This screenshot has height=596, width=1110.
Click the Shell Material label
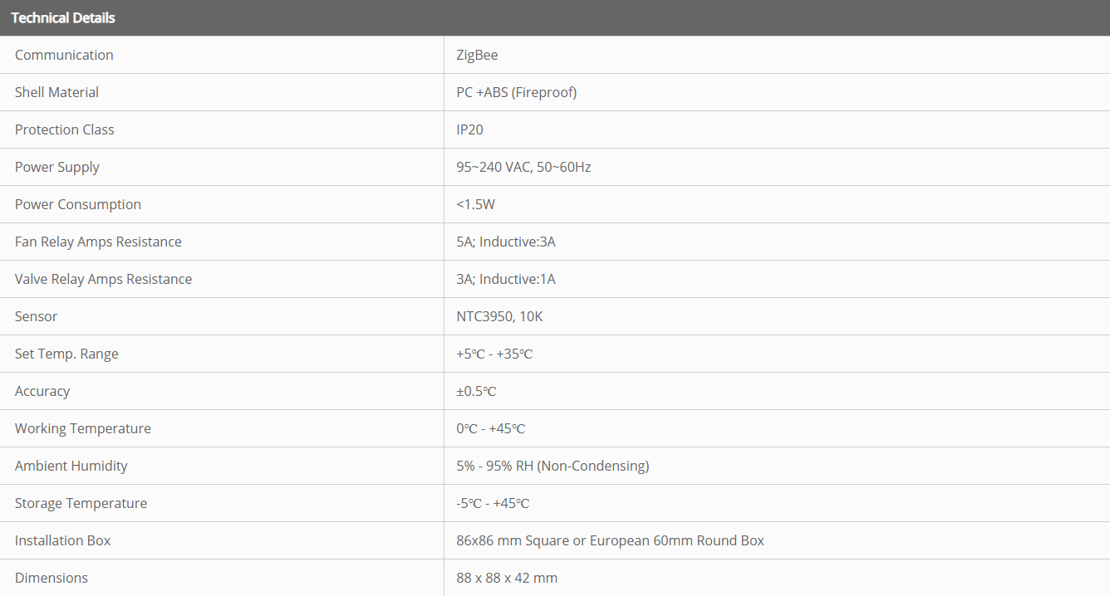click(56, 92)
